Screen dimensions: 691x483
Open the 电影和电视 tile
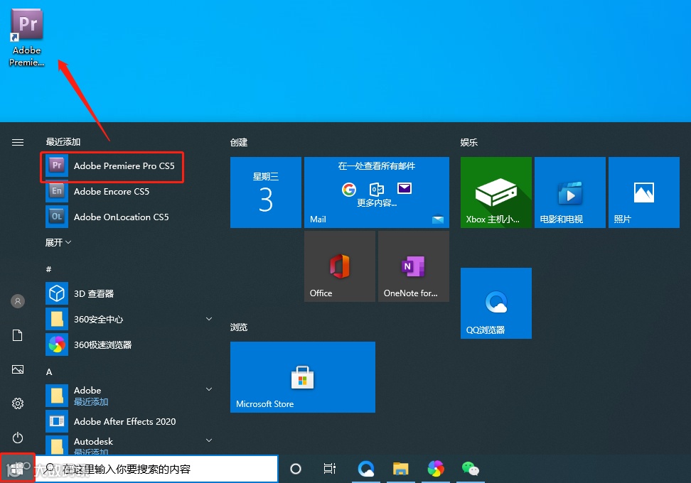(570, 192)
